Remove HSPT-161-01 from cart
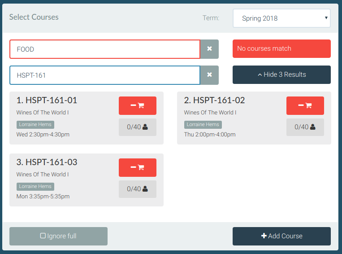This screenshot has height=254, width=342. [138, 106]
